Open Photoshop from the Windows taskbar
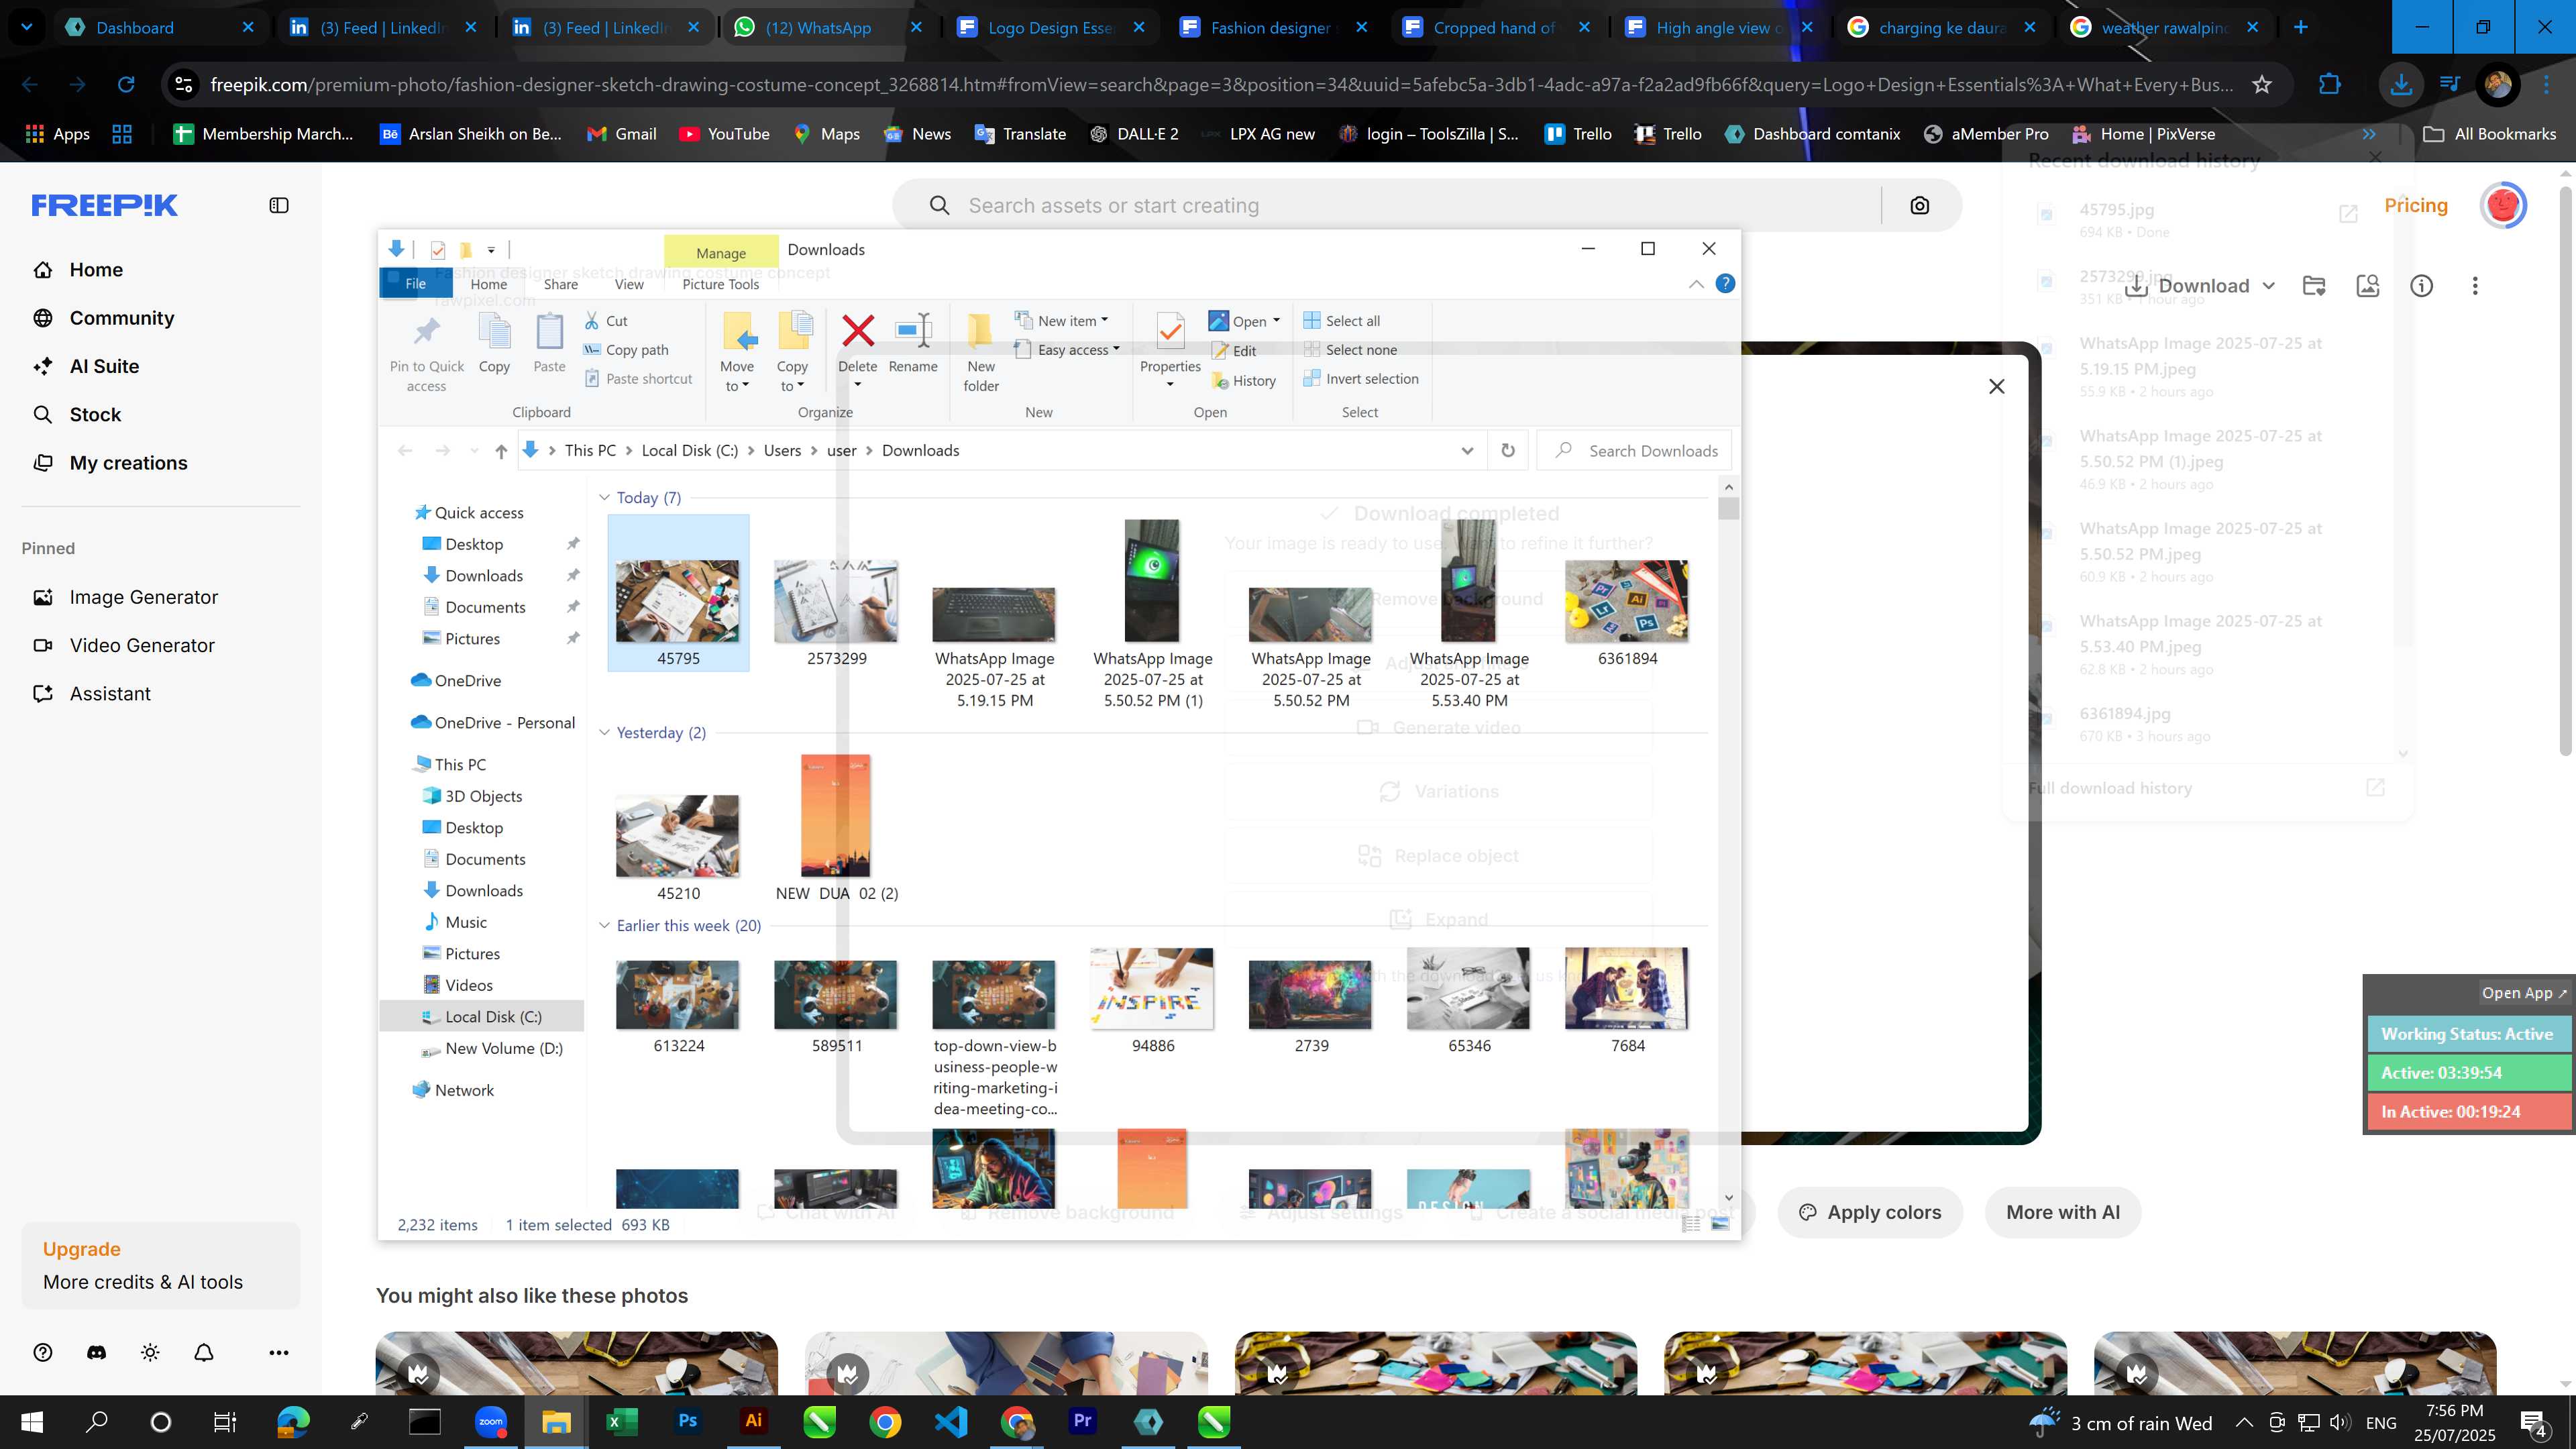Image resolution: width=2576 pixels, height=1449 pixels. coord(687,1422)
